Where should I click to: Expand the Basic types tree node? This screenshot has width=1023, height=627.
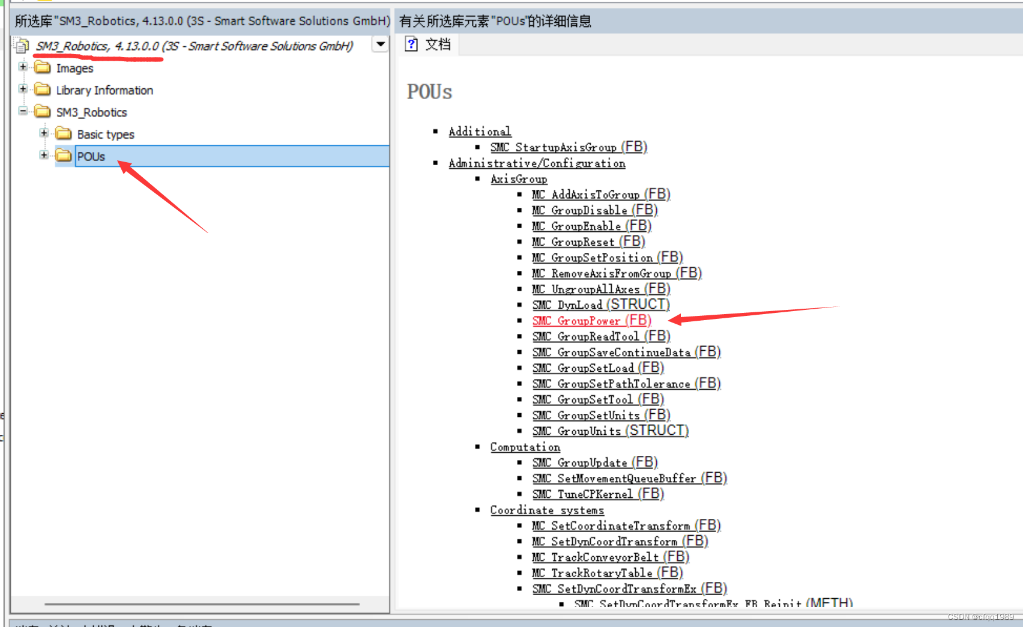pyautogui.click(x=44, y=133)
